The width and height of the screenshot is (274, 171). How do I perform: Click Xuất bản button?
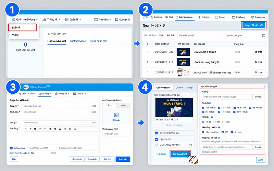[x=123, y=159]
